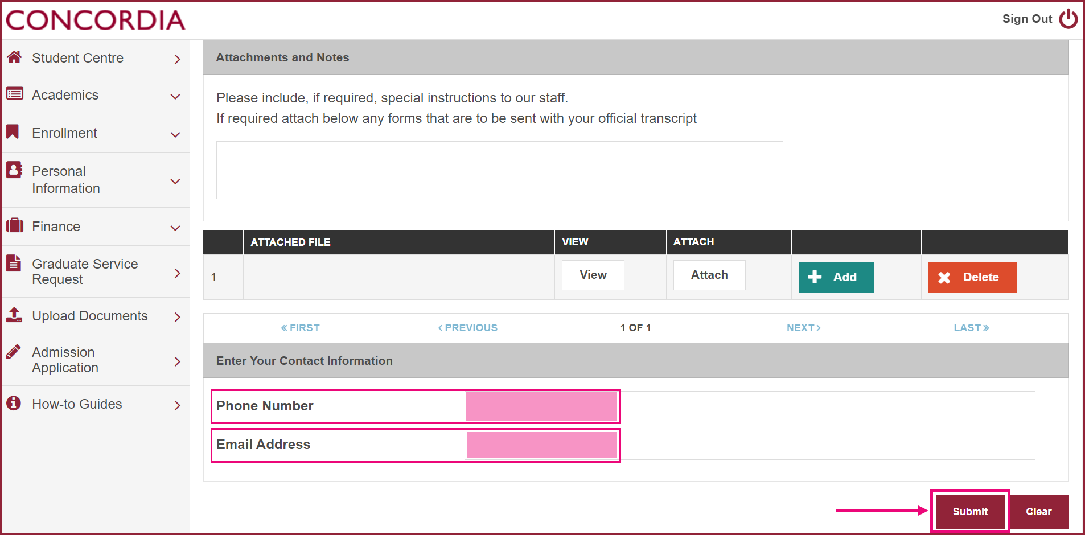1085x535 pixels.
Task: Open Admission Application menu item
Action: pos(96,360)
